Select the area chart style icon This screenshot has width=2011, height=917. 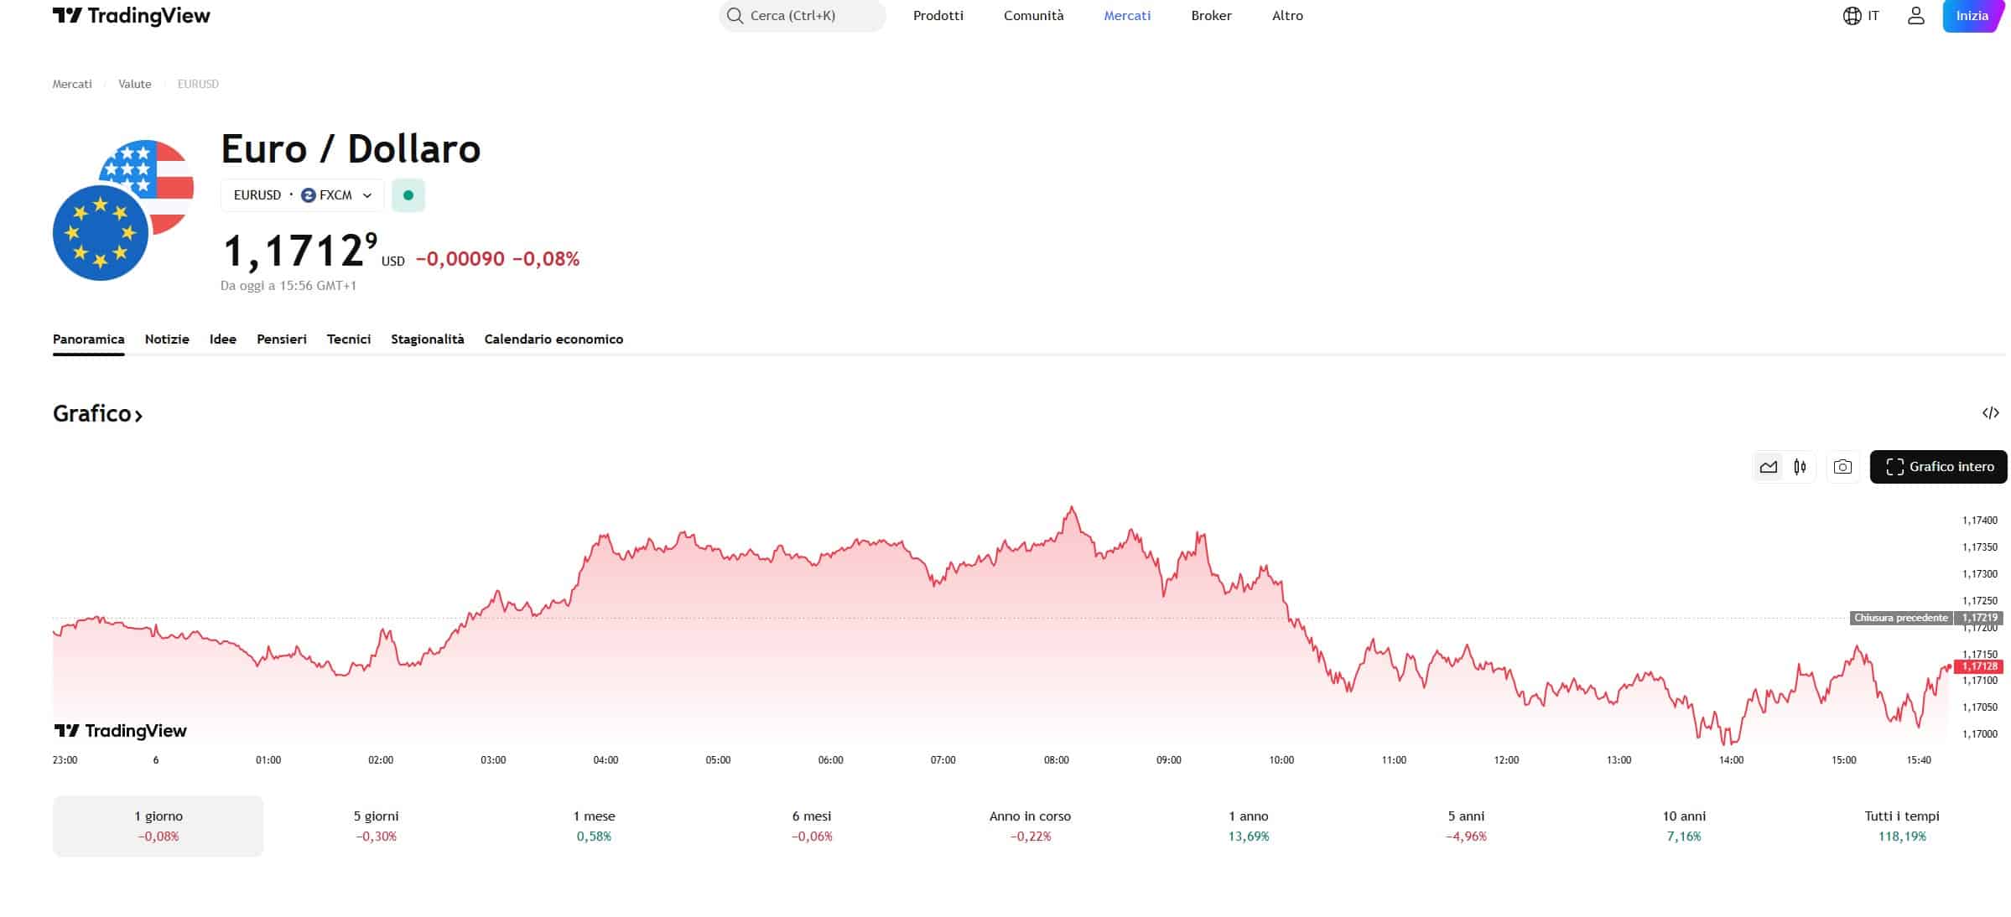pyautogui.click(x=1768, y=467)
